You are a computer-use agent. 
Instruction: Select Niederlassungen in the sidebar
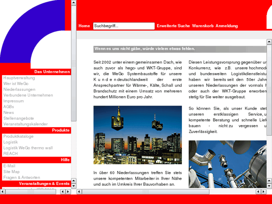19,89
